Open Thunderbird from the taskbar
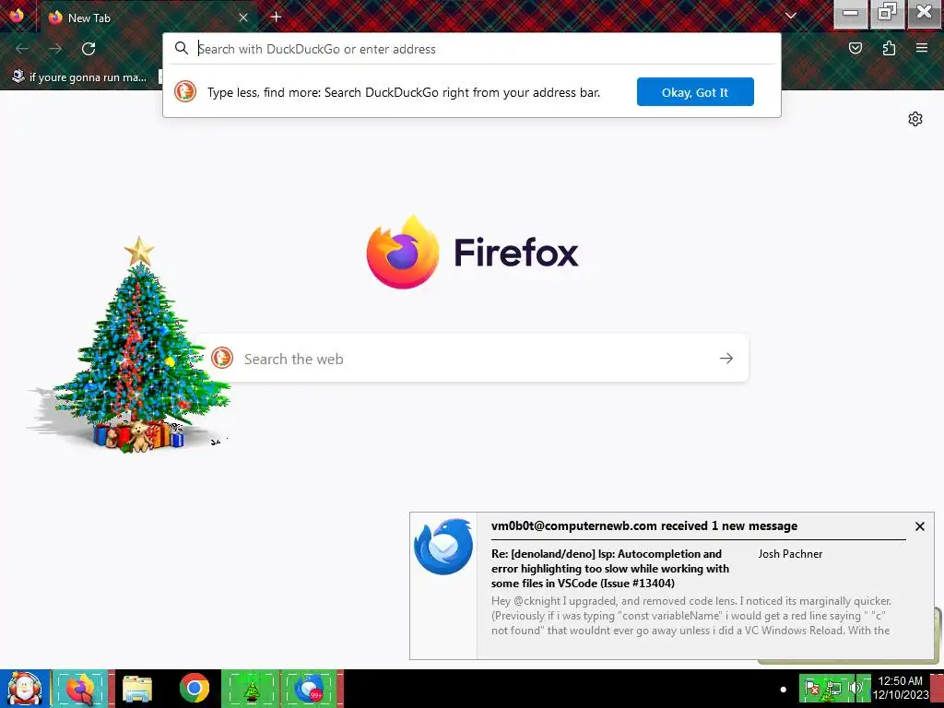This screenshot has height=708, width=944. tap(310, 689)
